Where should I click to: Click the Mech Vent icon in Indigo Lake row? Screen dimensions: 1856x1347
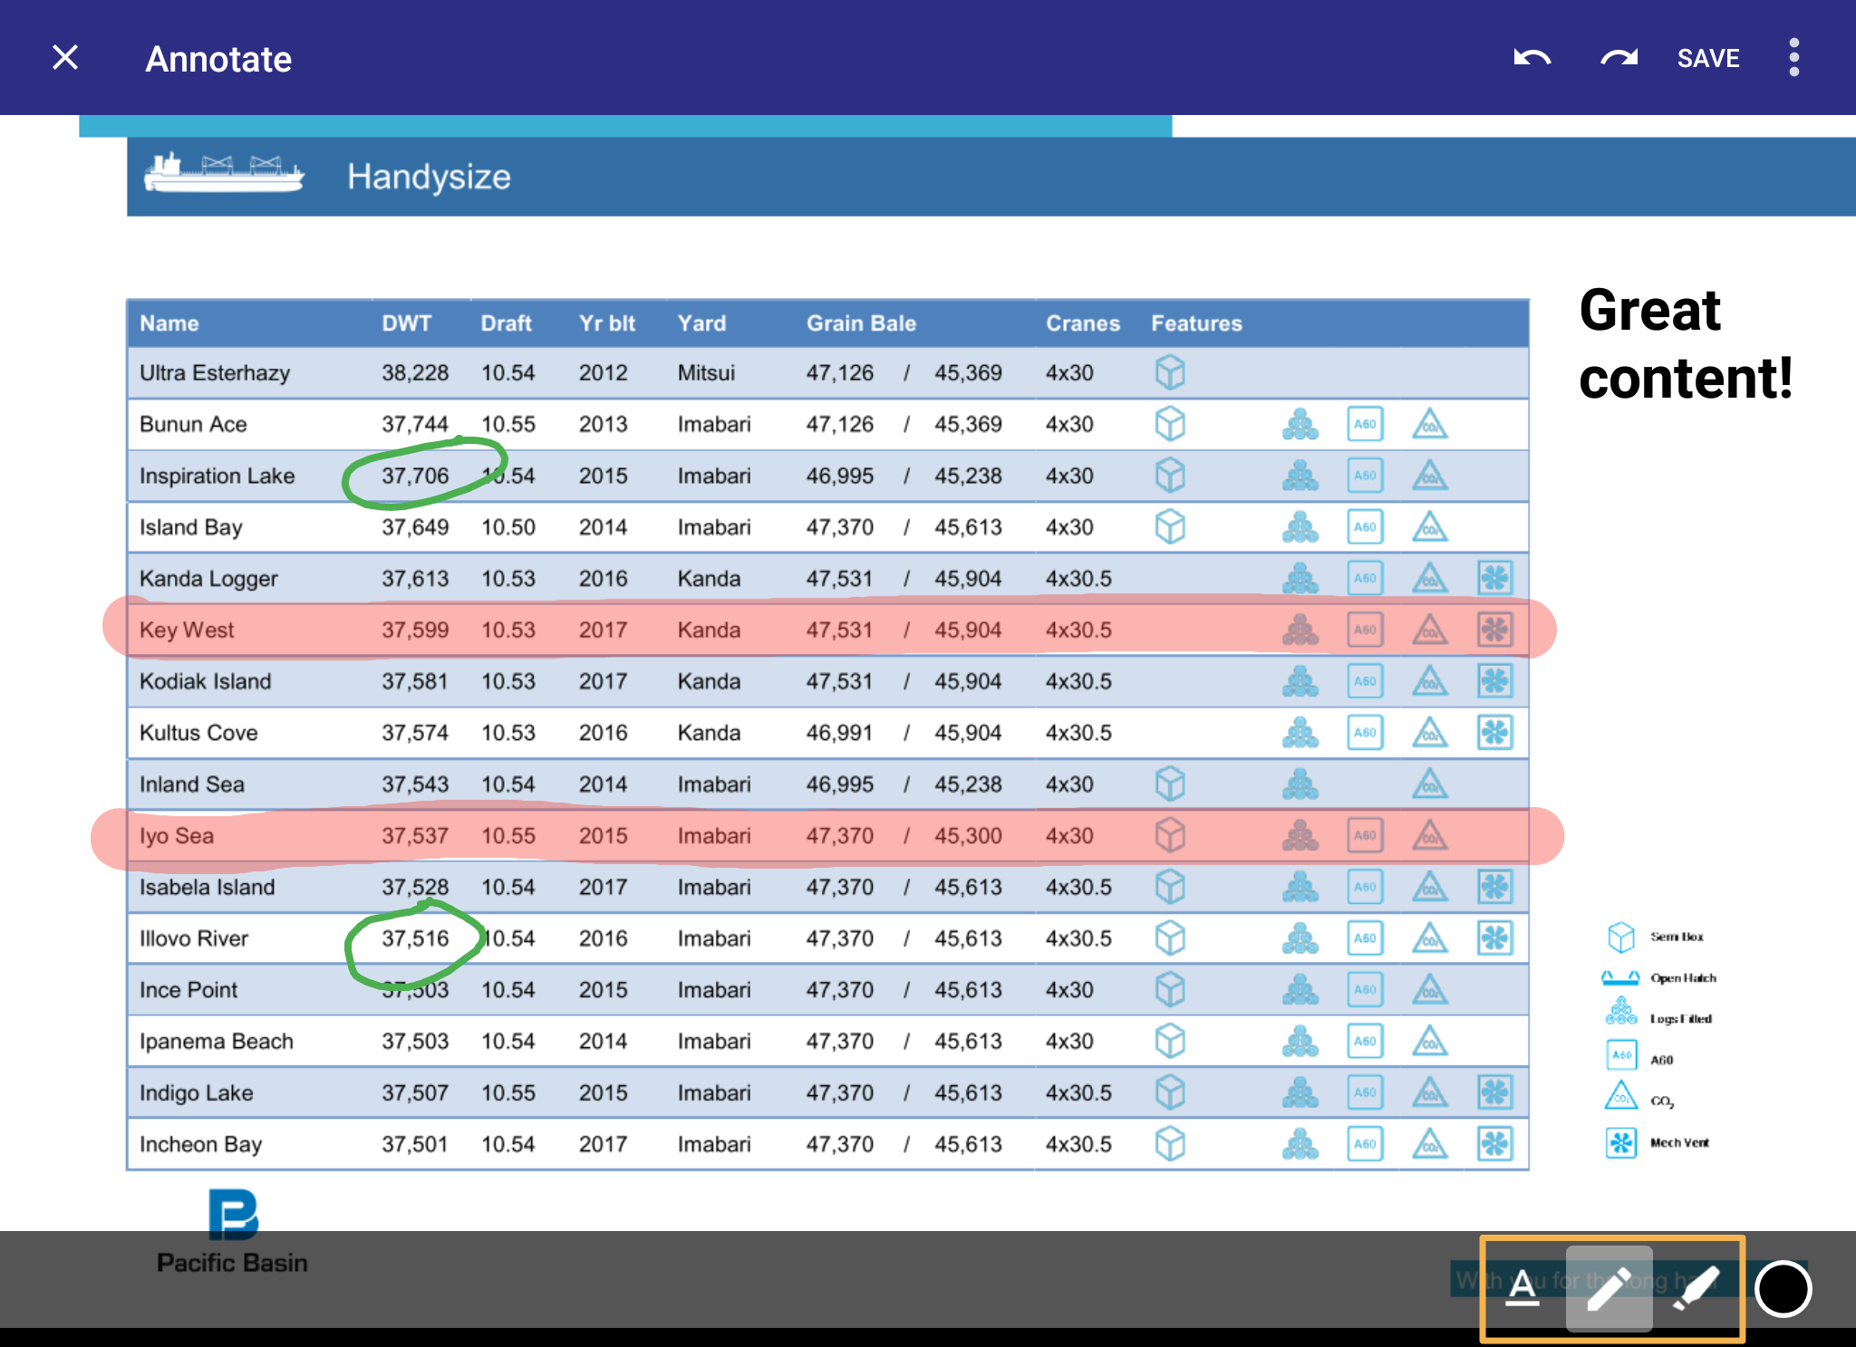[x=1495, y=1092]
